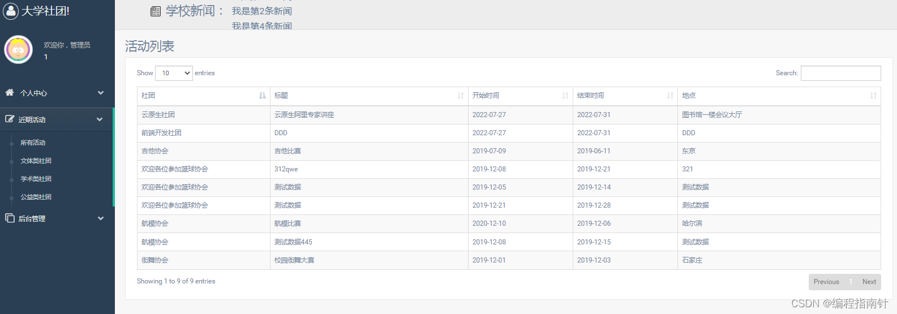897x314 pixels.
Task: Open the Show entries count dropdown
Action: 174,73
